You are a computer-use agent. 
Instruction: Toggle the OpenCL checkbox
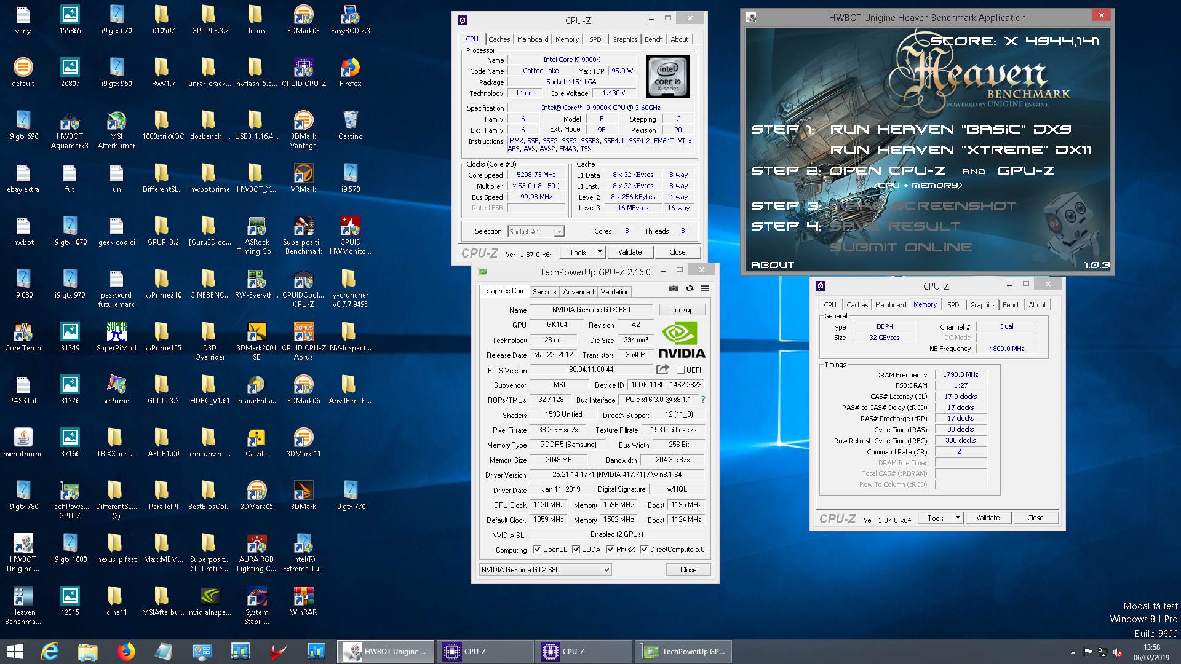click(537, 550)
